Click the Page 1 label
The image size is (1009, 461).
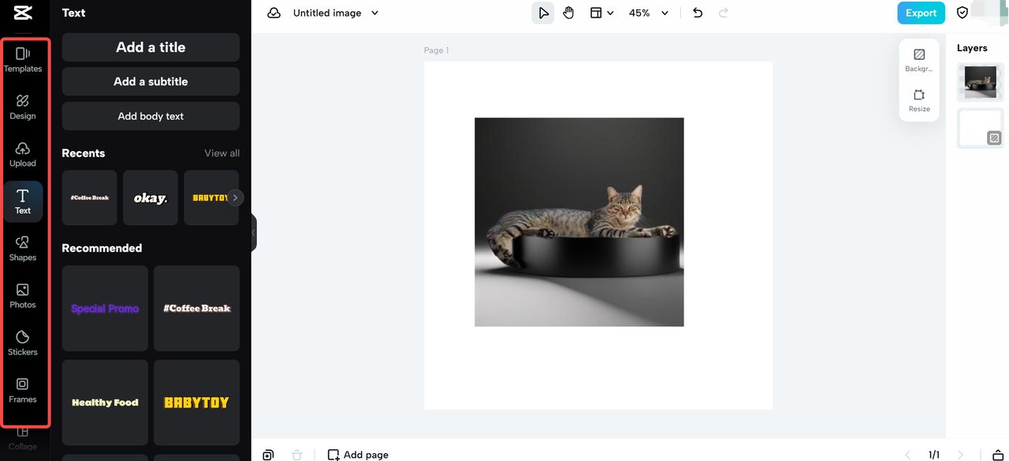coord(436,50)
